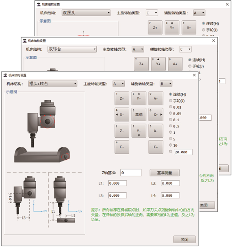Focus the L4 value input box
Viewport: 232px width, 247px height.
click(x=171, y=196)
